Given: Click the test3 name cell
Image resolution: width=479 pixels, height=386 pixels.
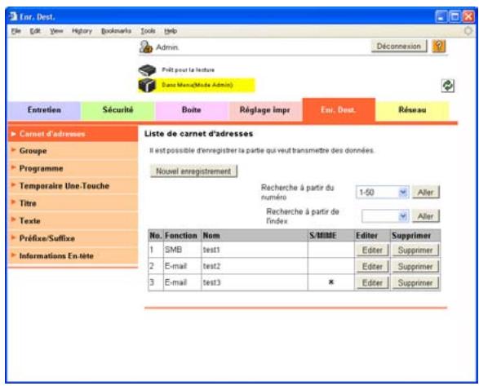Looking at the screenshot, I should coord(255,282).
